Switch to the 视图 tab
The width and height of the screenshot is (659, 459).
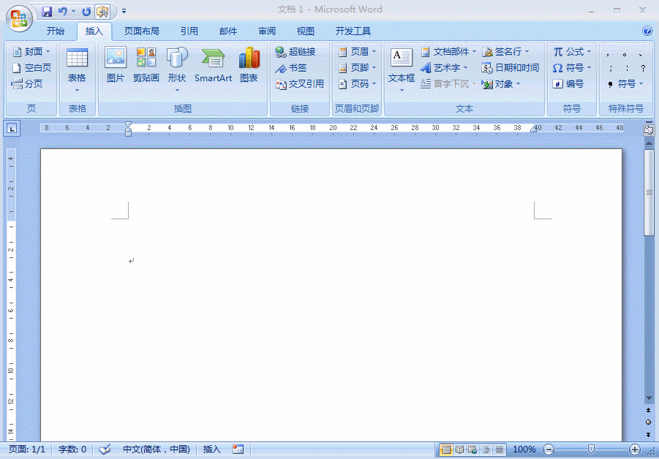(306, 31)
